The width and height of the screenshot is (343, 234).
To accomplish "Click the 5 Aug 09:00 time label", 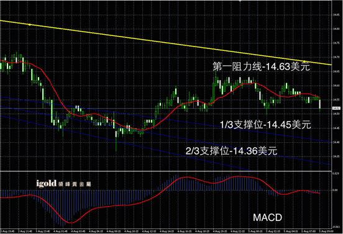I will [x=326, y=231].
